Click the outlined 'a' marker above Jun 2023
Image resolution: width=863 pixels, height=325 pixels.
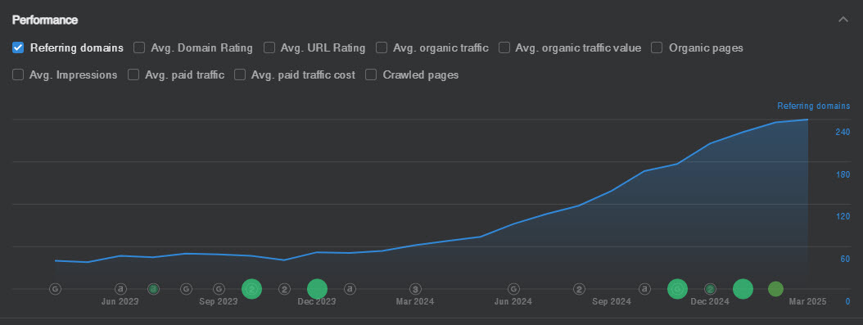[x=120, y=289]
